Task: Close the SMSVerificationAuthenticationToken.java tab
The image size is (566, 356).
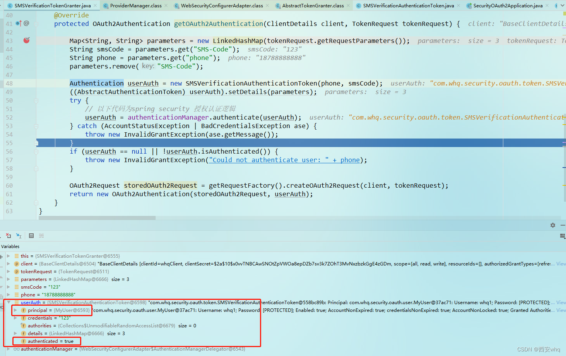Action: click(458, 6)
